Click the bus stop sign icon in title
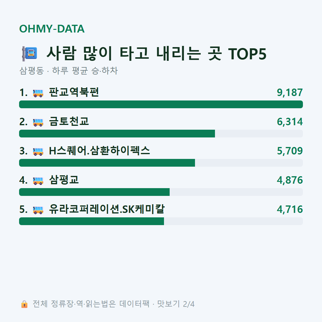The height and width of the screenshot is (322, 322). tap(30, 54)
